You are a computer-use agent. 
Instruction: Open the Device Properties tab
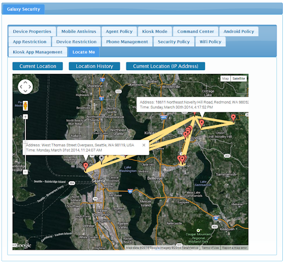point(32,32)
